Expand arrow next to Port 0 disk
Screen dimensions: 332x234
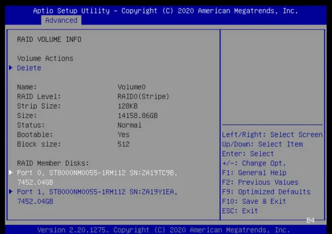tap(11, 172)
